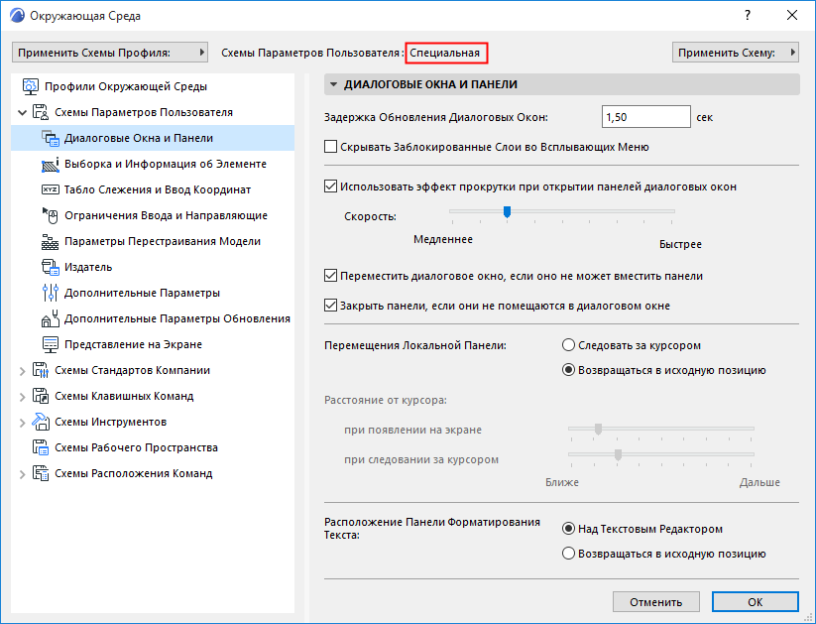Viewport: 816px width, 624px height.
Task: Select Параметры Перестраивания Модели brick icon
Action: (50, 242)
